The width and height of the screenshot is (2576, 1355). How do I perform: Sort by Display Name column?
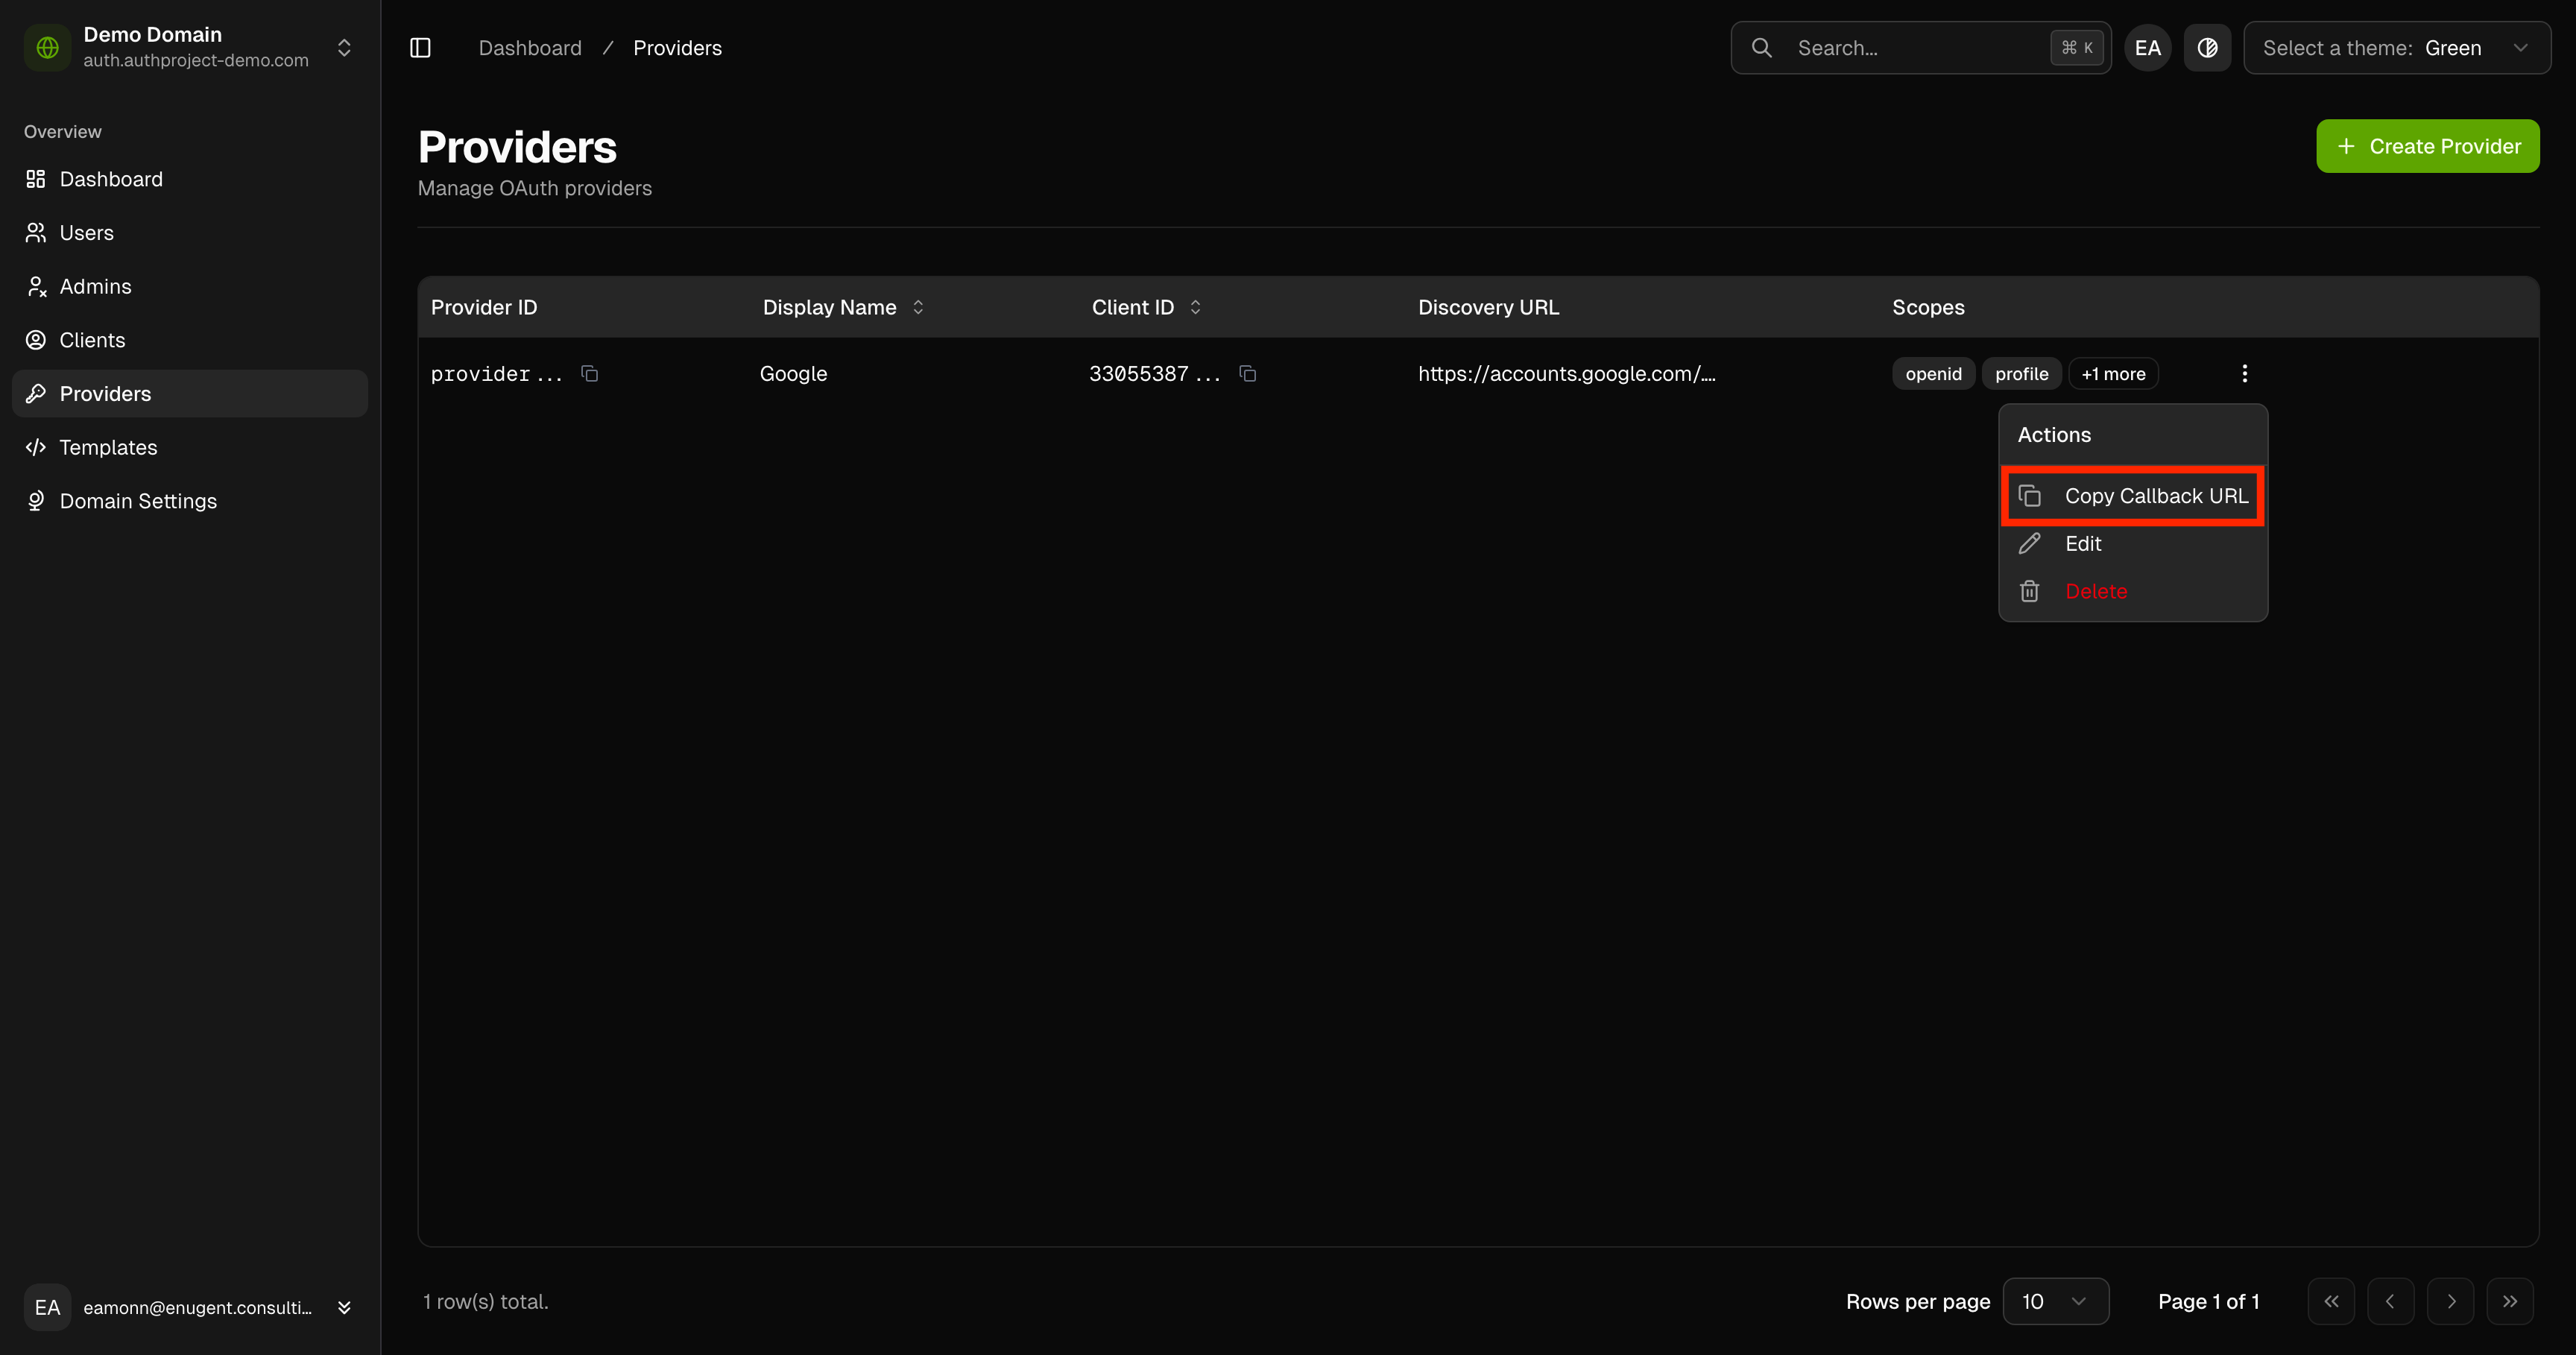[843, 307]
